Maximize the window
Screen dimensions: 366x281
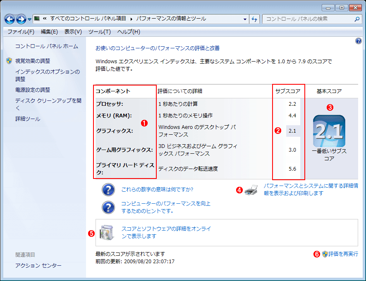[342, 8]
